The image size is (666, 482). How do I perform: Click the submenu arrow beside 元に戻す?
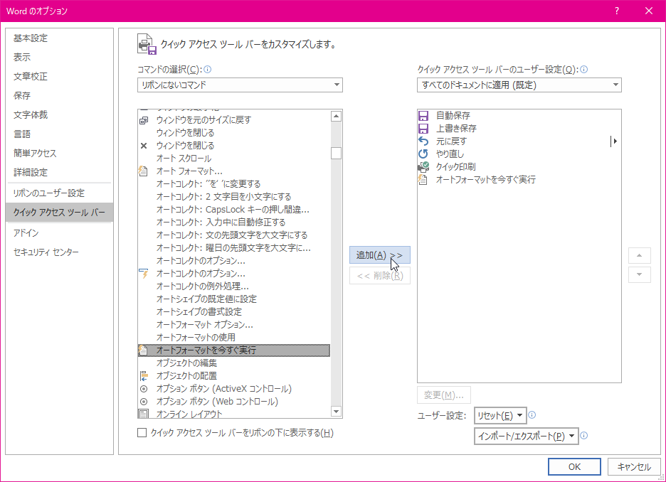coord(614,141)
